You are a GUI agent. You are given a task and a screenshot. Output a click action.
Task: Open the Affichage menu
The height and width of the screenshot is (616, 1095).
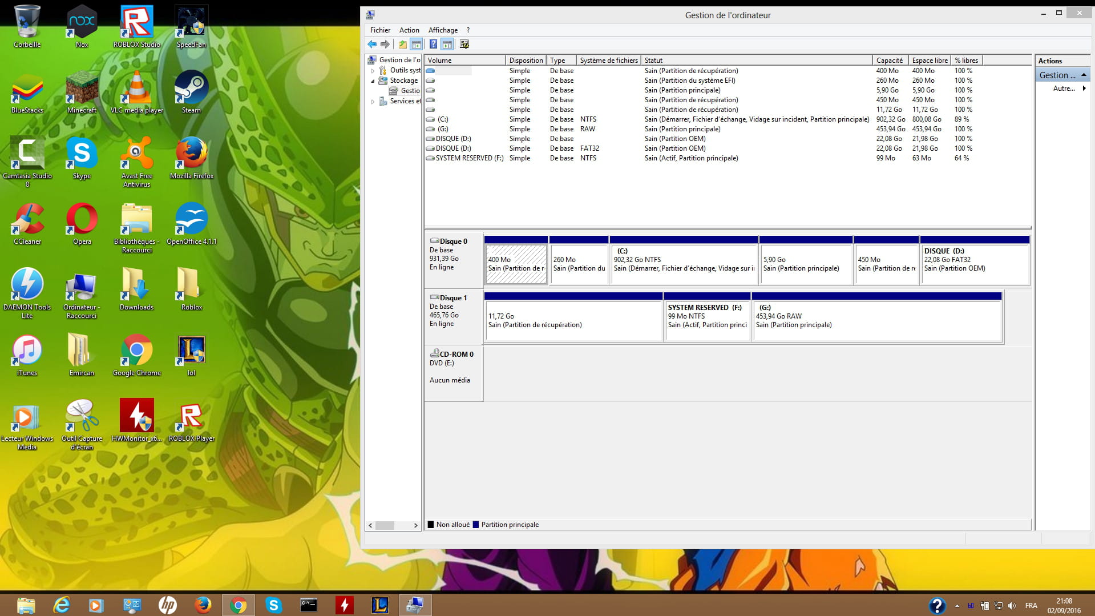tap(443, 30)
